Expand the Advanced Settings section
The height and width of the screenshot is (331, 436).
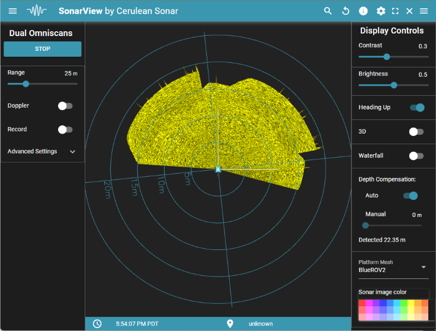[x=41, y=151]
